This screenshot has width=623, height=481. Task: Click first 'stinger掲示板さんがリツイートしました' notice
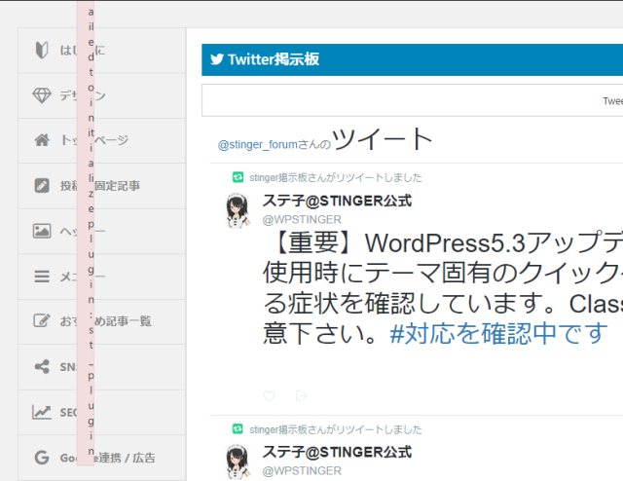pos(335,177)
